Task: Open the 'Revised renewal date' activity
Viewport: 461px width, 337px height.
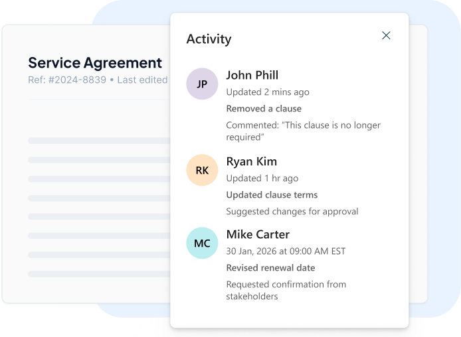Action: click(270, 268)
